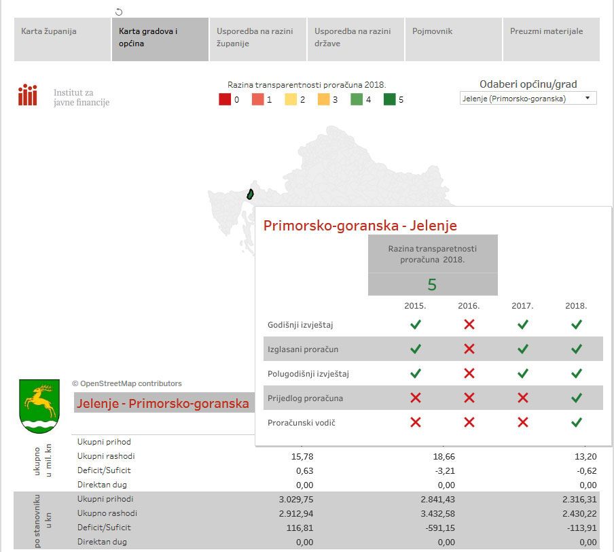
Task: Open Usporedba na razini države tab
Action: pyautogui.click(x=355, y=39)
